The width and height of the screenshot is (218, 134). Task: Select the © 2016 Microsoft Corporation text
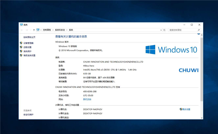[x=81, y=50]
